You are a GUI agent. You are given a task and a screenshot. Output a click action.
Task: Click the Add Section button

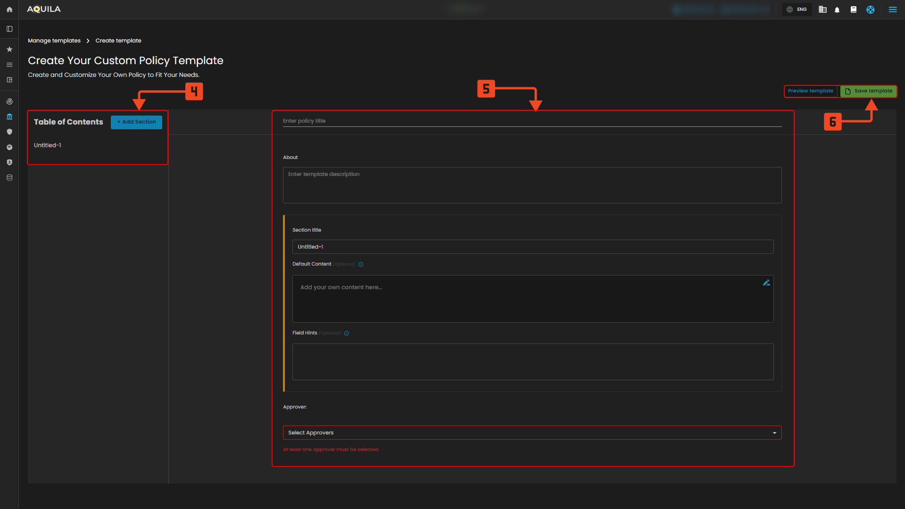click(x=136, y=122)
